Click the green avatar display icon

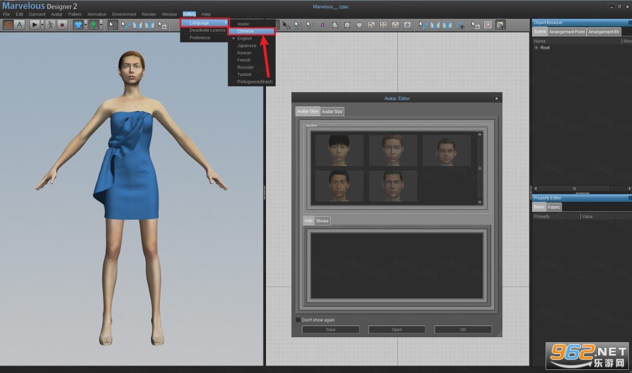[94, 25]
